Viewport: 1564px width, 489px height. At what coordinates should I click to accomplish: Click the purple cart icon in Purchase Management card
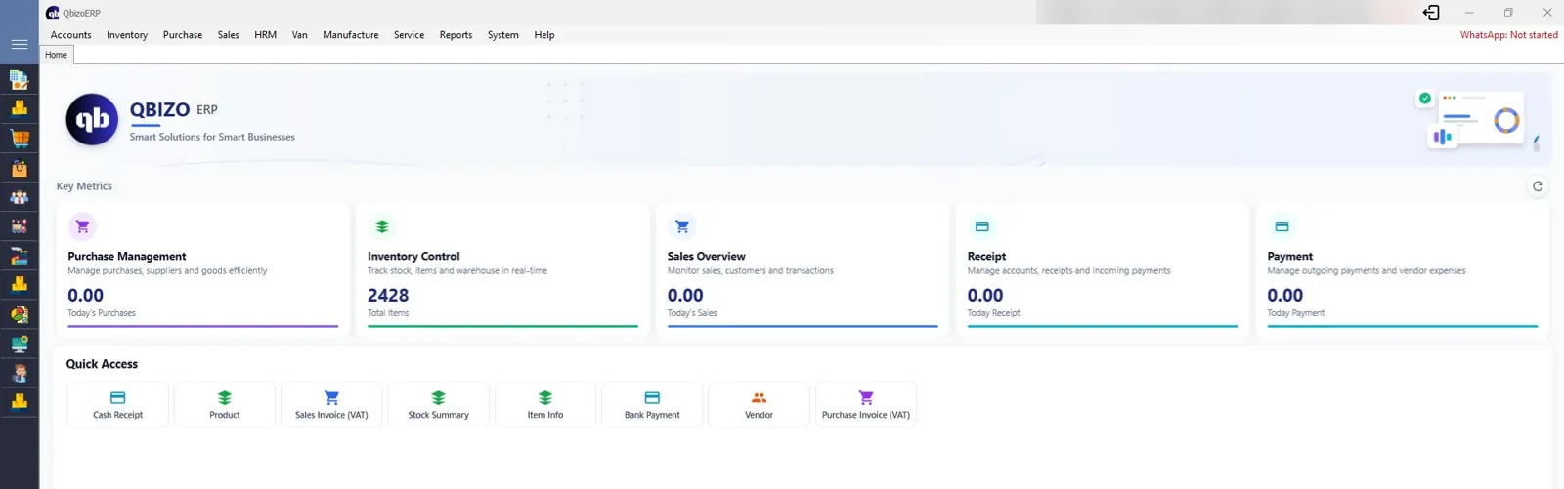click(x=82, y=226)
